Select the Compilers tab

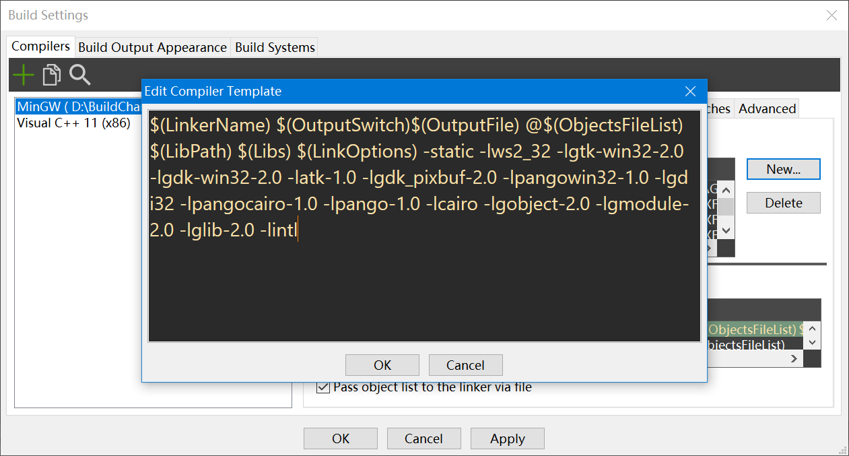coord(41,46)
